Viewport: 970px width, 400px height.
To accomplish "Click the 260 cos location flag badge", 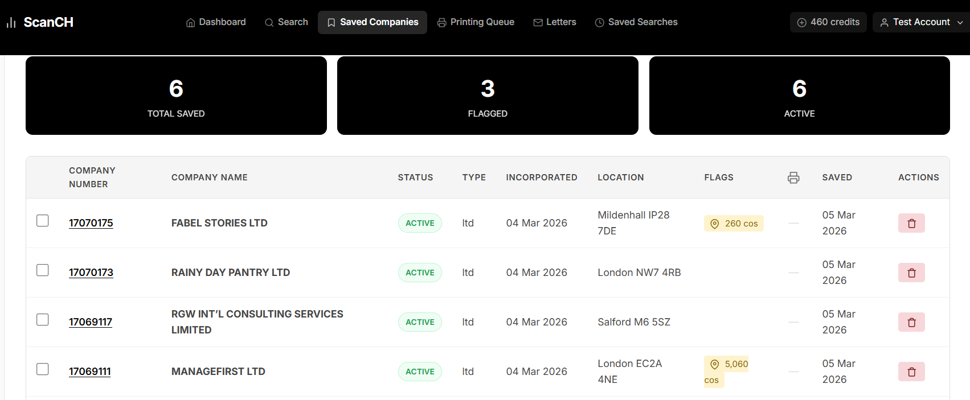I will (x=734, y=224).
